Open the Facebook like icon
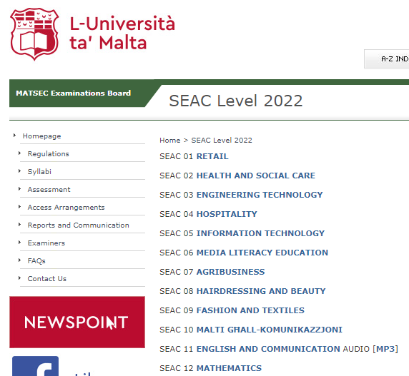409x376 pixels. point(35,366)
